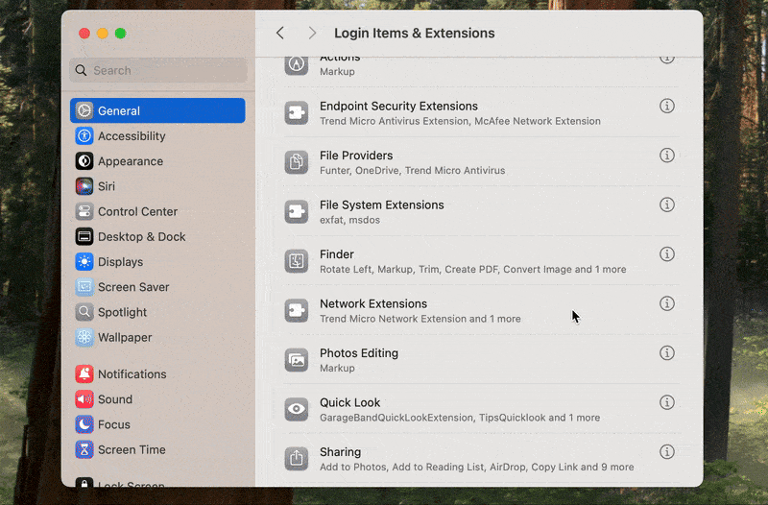Click the Network Extensions puzzle icon
The image size is (768, 505).
coord(297,310)
